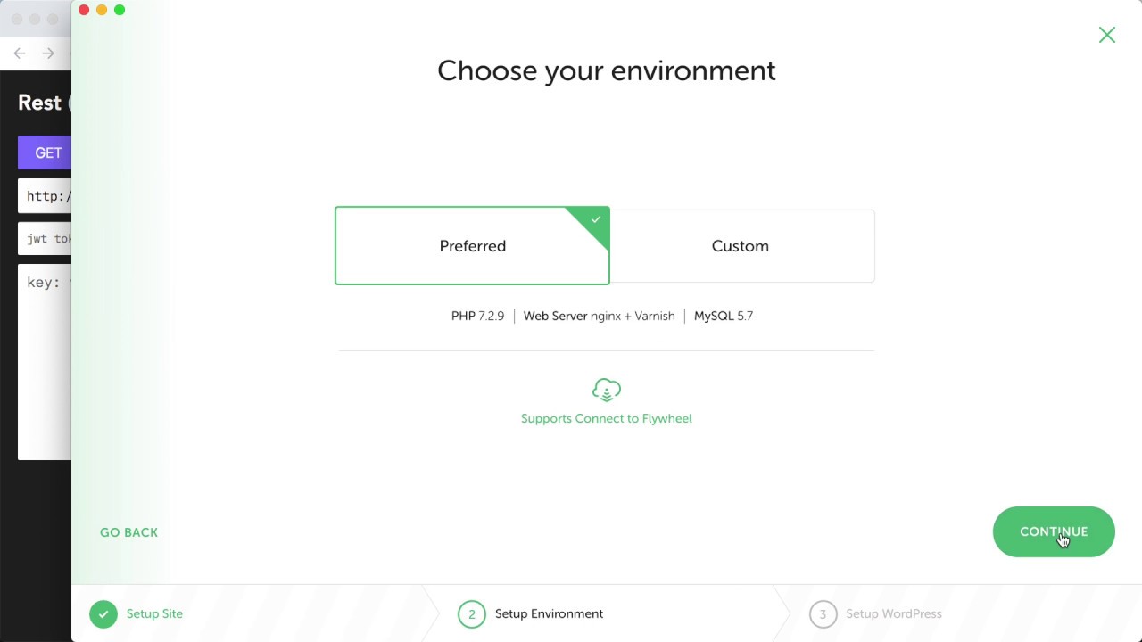Click the Setup Site completed check icon
Viewport: 1142px width, 642px height.
pos(103,613)
